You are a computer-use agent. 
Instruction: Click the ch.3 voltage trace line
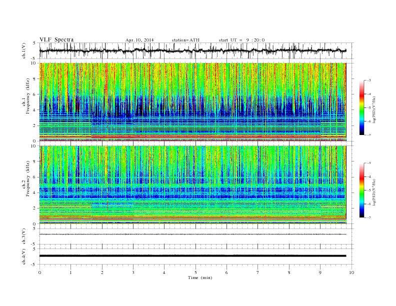coord(192,234)
